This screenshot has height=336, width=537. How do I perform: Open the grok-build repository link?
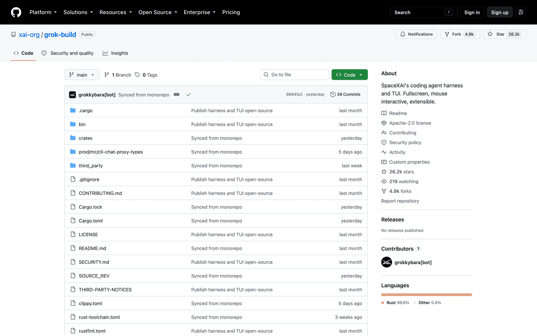(60, 35)
